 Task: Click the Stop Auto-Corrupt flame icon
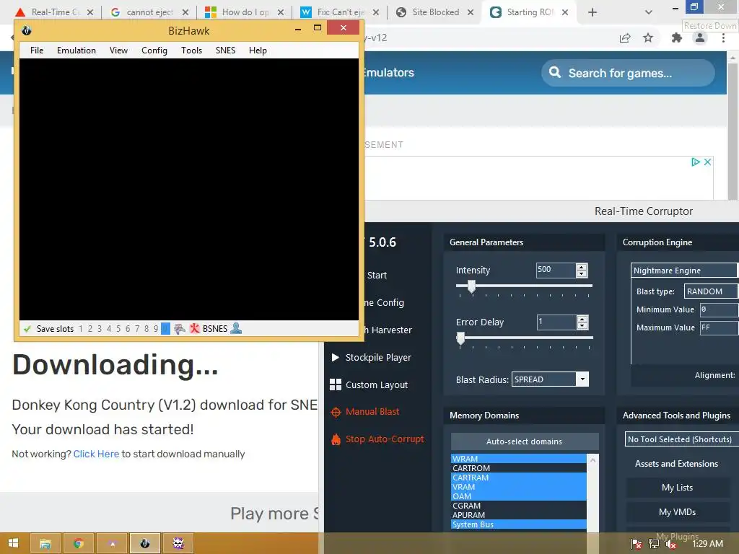point(336,439)
